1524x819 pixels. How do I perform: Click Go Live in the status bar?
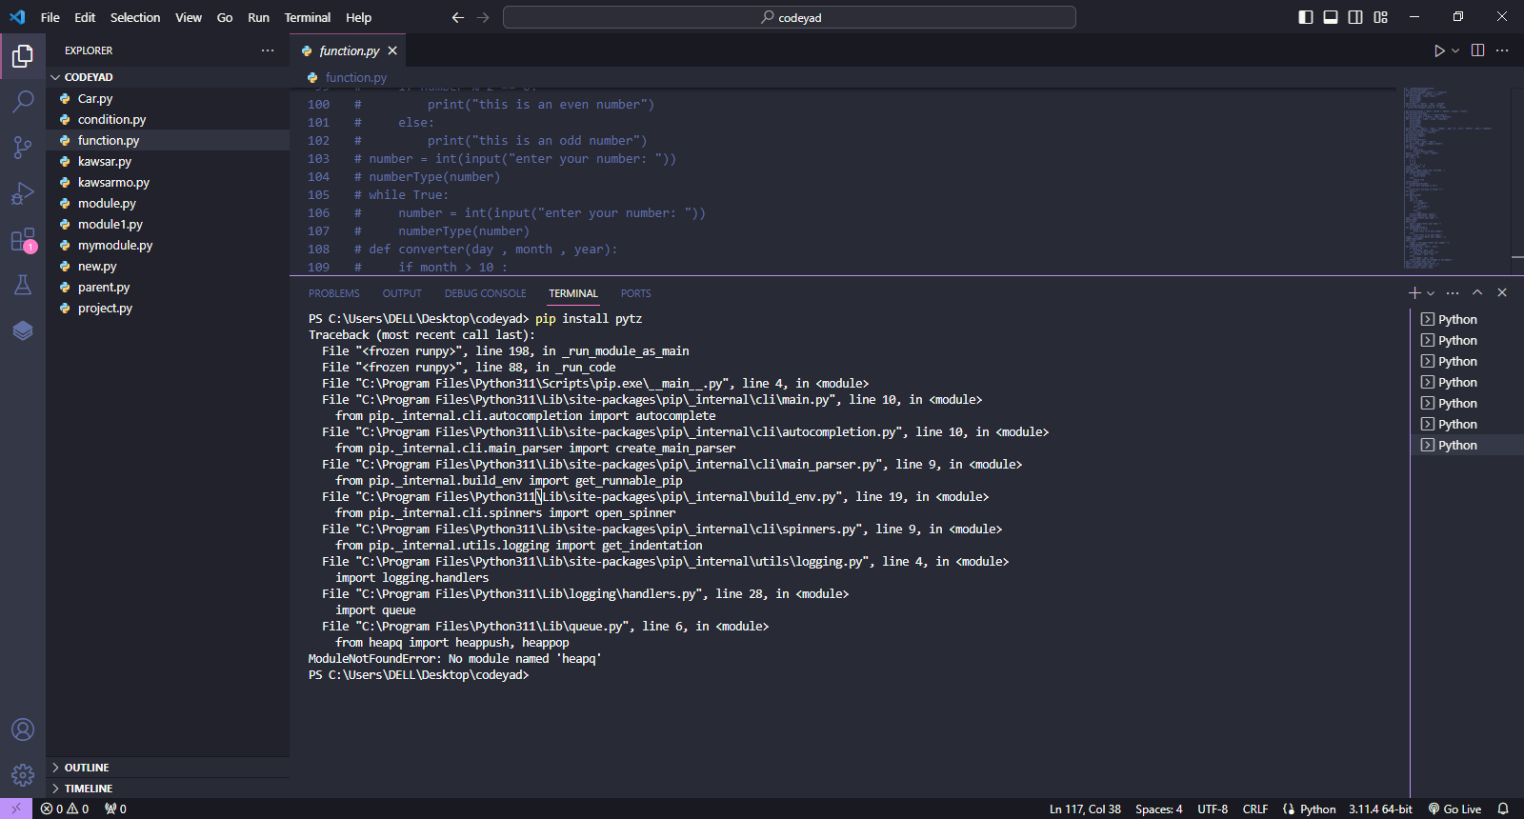pos(1454,809)
